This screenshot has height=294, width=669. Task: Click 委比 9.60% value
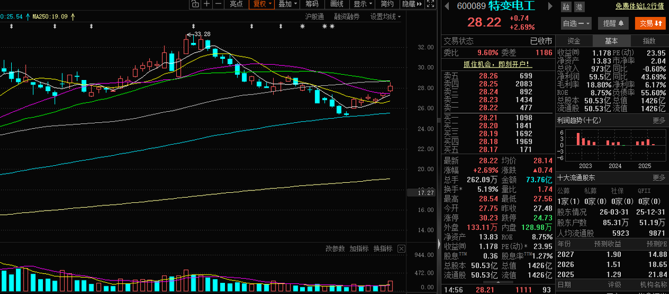point(488,53)
